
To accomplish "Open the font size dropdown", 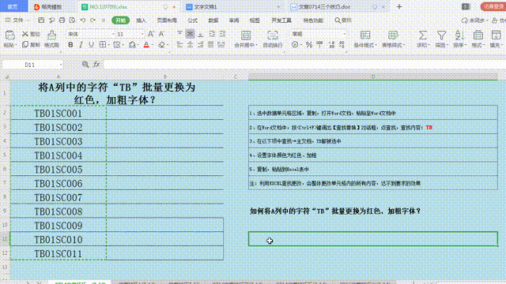I will coord(142,34).
